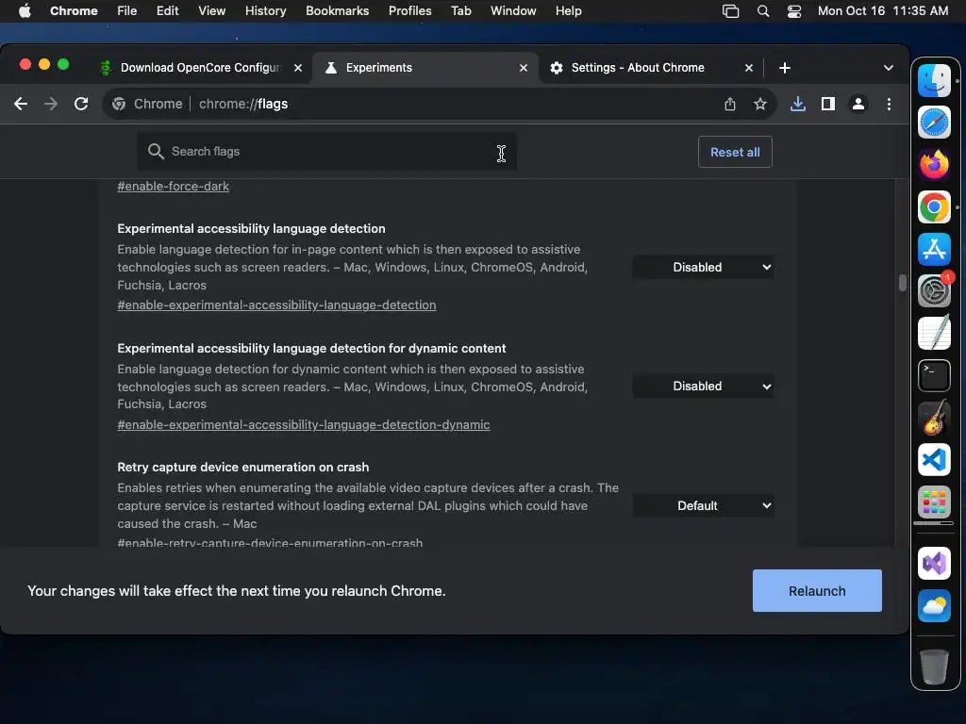Click Reset all button
Viewport: 966px width, 724px height.
[735, 152]
